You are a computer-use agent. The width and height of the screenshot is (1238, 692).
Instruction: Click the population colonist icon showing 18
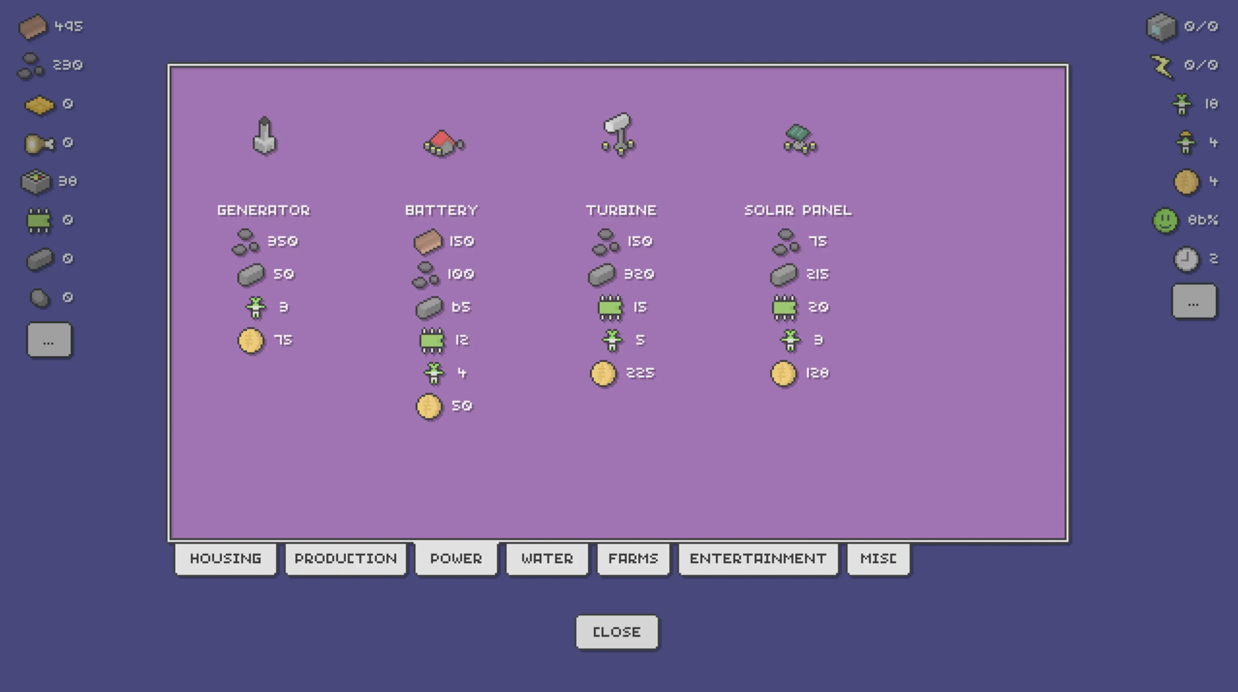(1182, 104)
